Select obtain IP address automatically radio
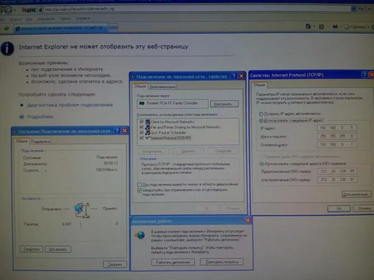The width and height of the screenshot is (374, 280). [x=261, y=114]
